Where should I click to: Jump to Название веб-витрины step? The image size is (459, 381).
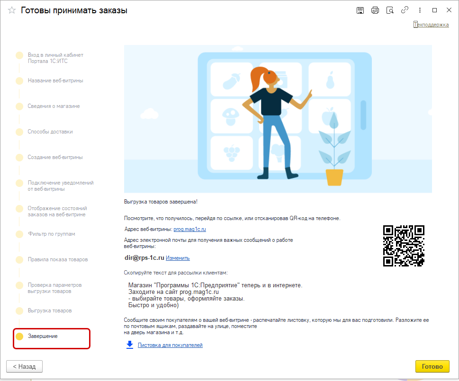tap(55, 80)
